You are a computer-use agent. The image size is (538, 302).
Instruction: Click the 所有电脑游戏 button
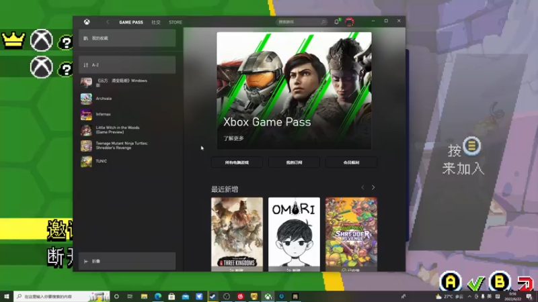pos(237,162)
